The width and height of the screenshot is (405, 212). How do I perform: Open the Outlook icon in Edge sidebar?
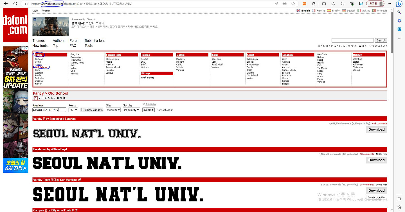[399, 29]
